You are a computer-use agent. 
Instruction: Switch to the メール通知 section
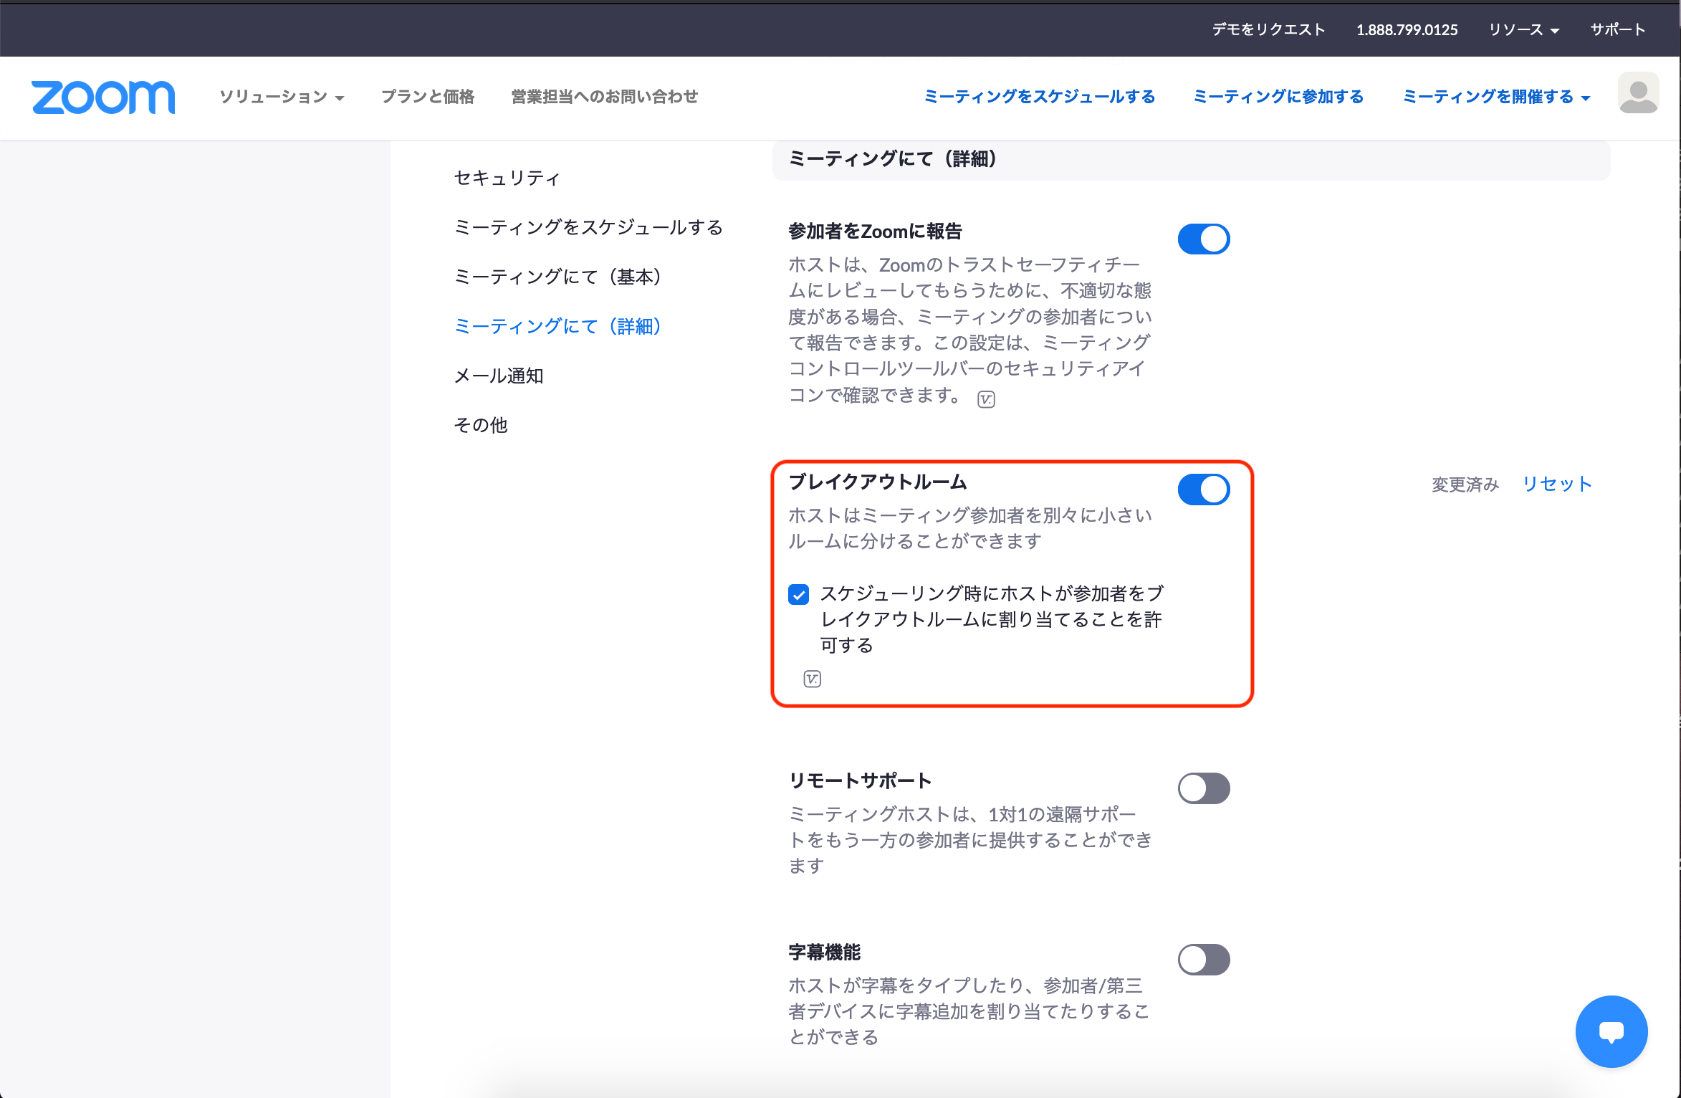[x=498, y=375]
